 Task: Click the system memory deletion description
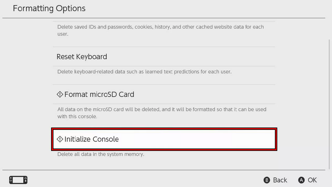(x=101, y=154)
